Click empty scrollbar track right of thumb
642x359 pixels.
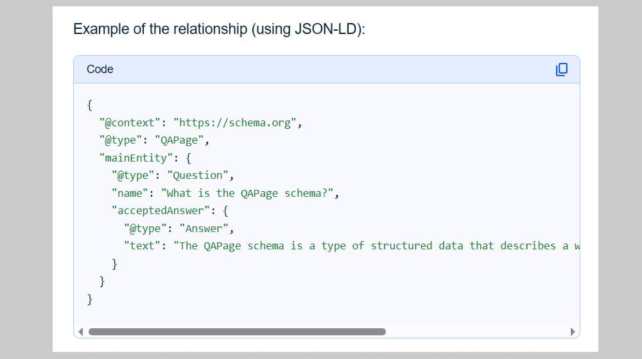[475, 332]
